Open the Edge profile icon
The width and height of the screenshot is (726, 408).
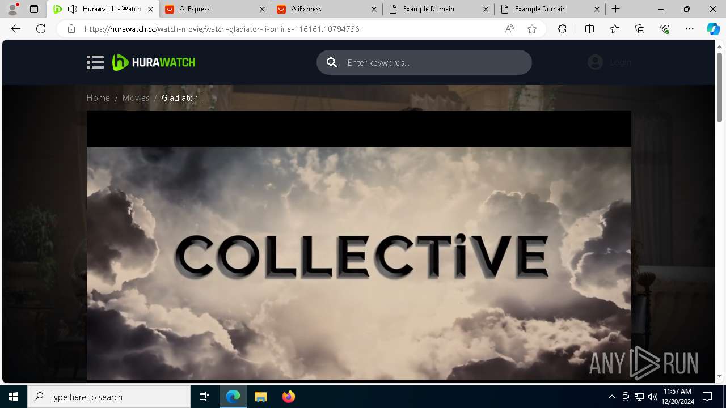pyautogui.click(x=12, y=9)
